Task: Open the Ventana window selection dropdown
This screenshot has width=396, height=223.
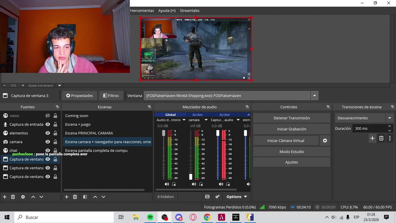Action: [x=314, y=96]
